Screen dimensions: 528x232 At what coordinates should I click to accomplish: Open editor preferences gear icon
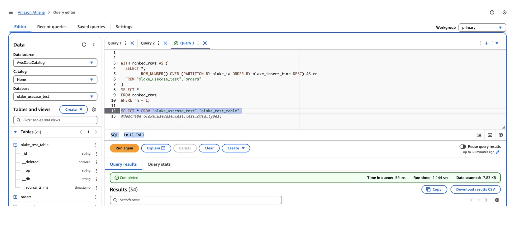point(500,135)
